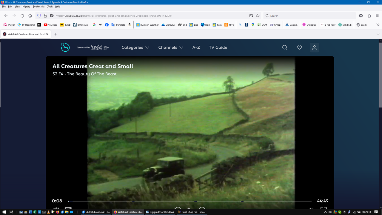Go back to previous page
This screenshot has height=215, width=382.
6,16
